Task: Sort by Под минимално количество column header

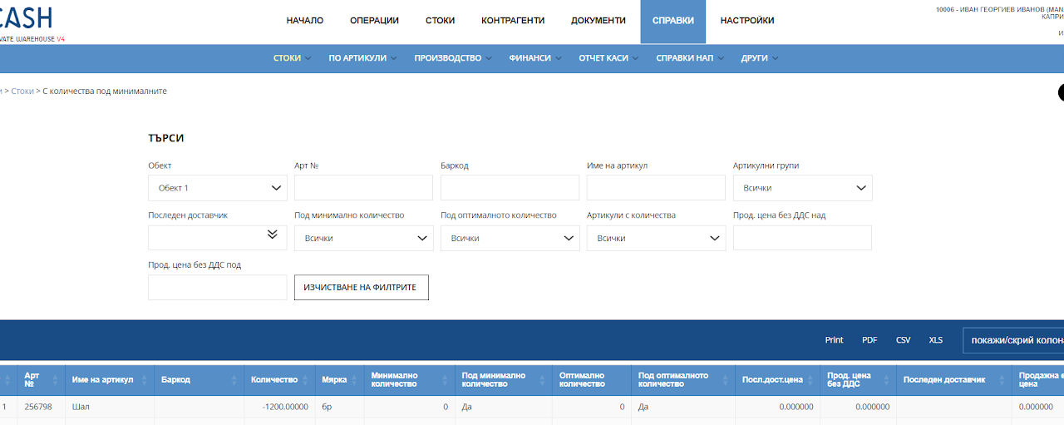Action: pyautogui.click(x=504, y=379)
